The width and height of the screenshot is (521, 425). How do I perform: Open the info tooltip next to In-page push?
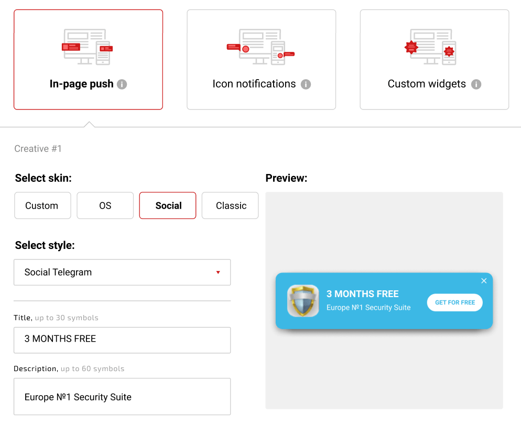tap(122, 84)
